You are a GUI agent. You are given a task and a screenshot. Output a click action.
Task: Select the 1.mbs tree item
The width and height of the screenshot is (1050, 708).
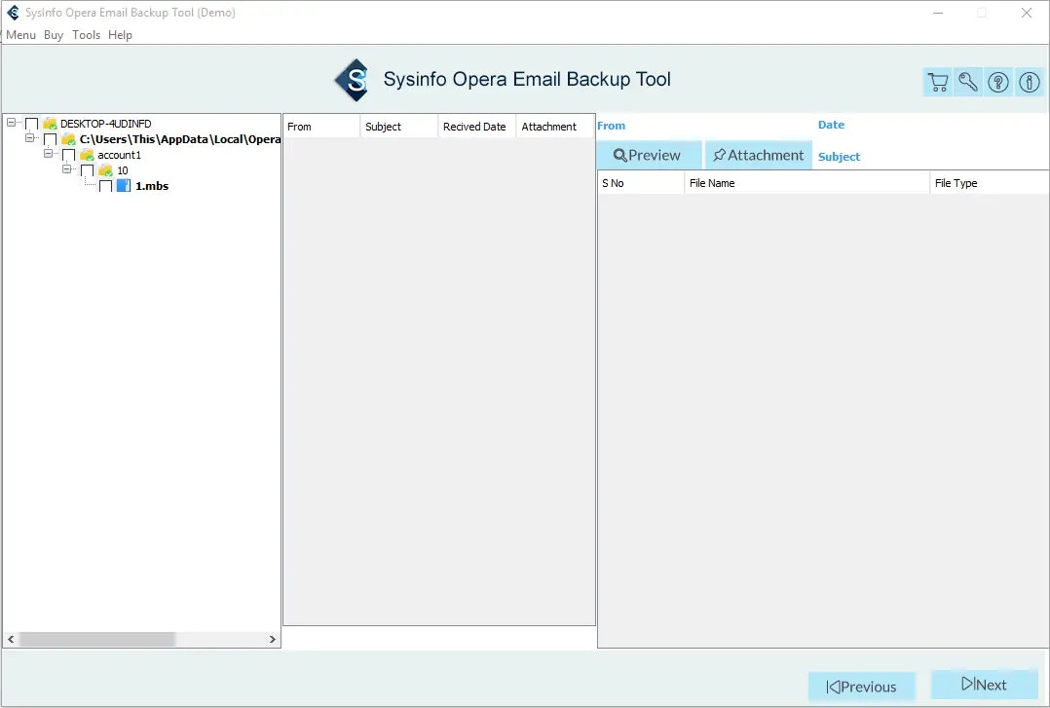click(152, 186)
